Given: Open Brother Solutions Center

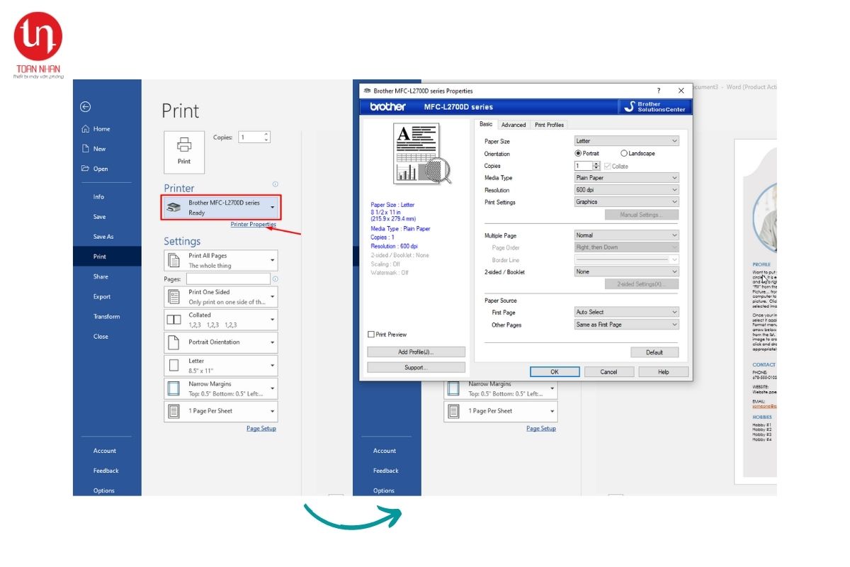Looking at the screenshot, I should 655,107.
